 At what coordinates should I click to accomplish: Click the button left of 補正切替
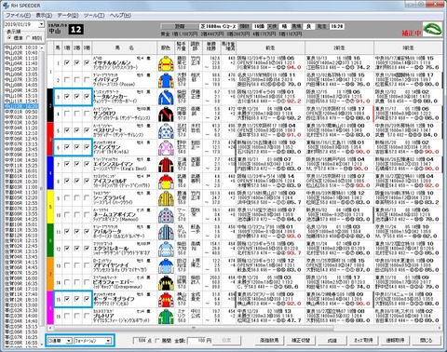(268, 340)
